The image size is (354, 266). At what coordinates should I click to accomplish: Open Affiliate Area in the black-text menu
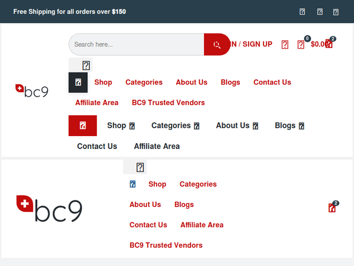[x=157, y=146]
